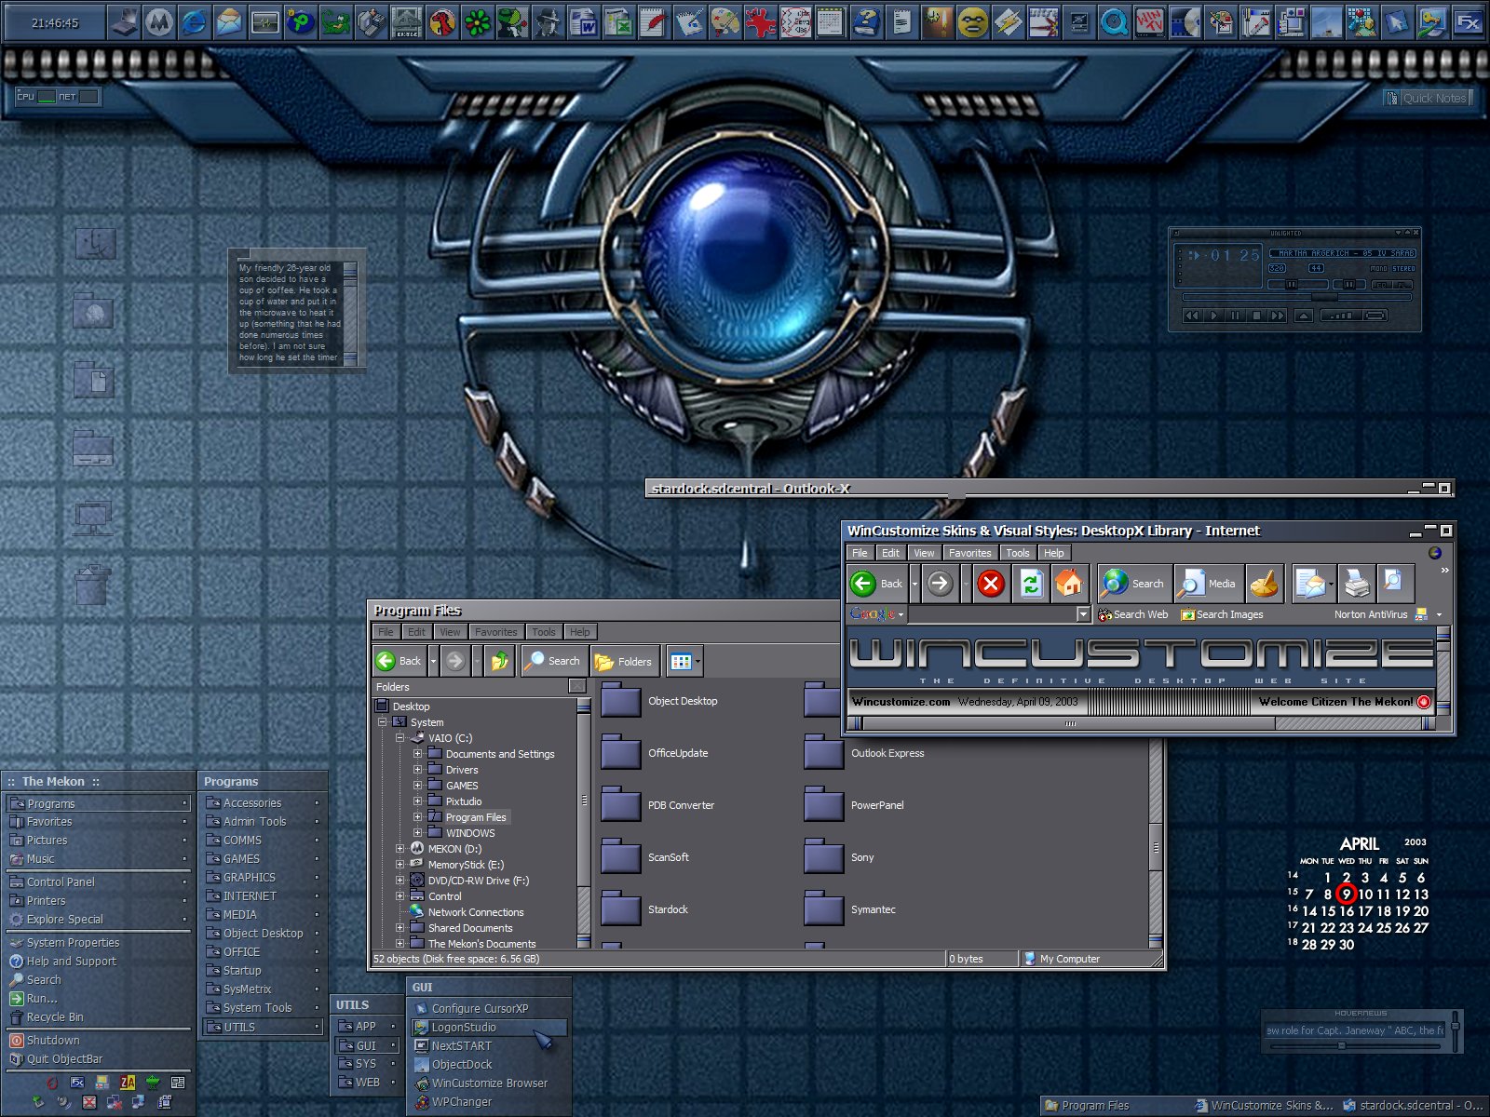
Task: Click Winamp pause button
Action: tap(1235, 316)
